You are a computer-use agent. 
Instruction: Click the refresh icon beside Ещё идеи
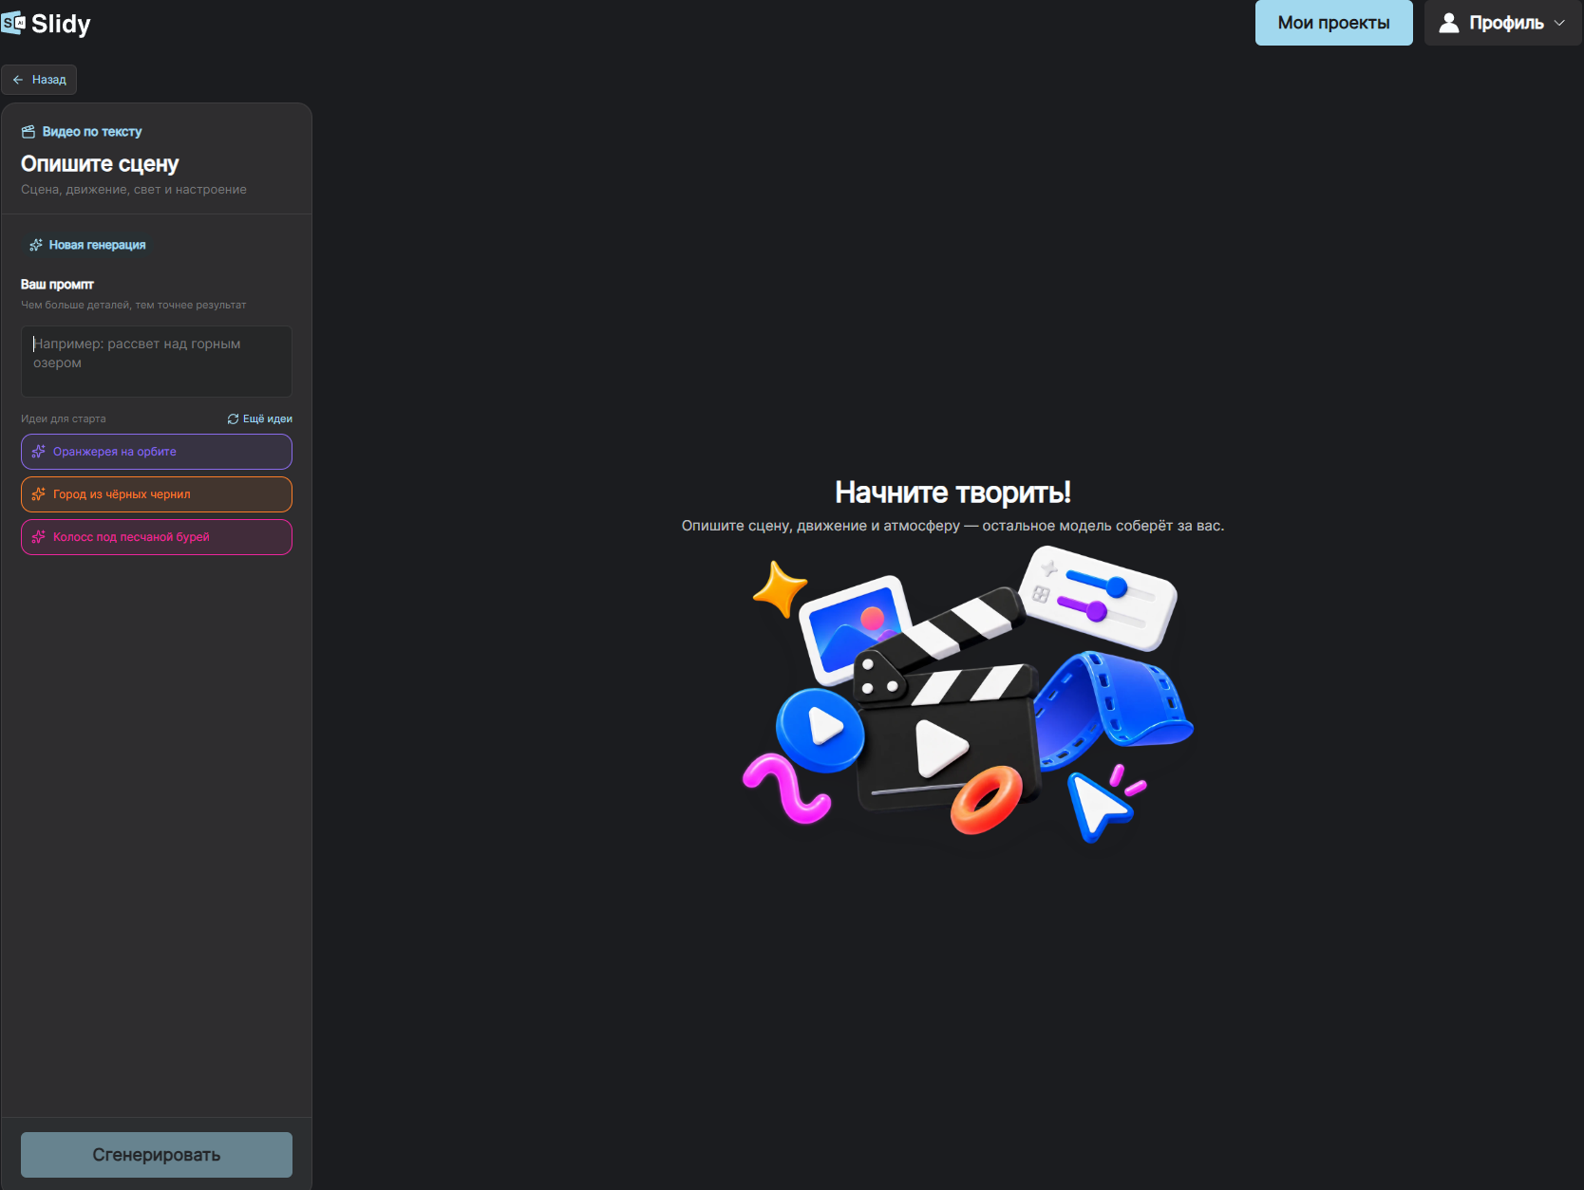tap(233, 418)
